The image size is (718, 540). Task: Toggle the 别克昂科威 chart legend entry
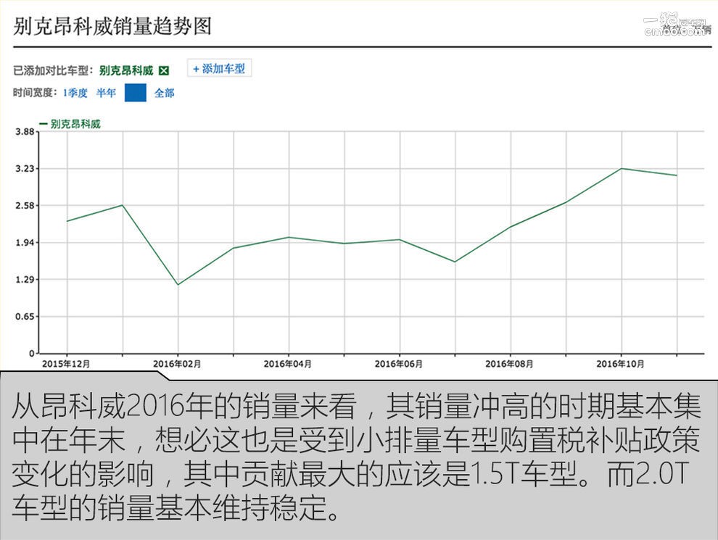[70, 124]
